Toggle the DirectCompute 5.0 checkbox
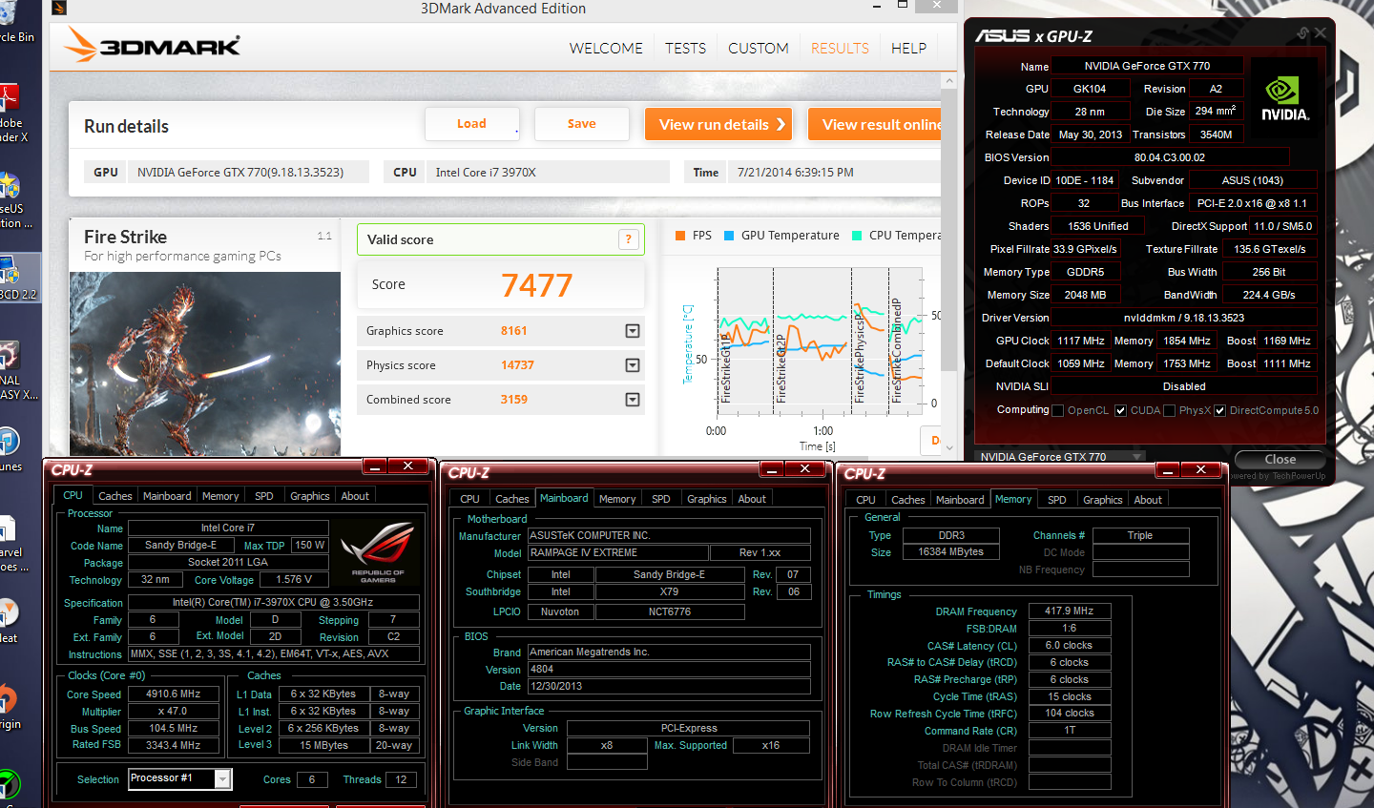The width and height of the screenshot is (1374, 808). pos(1219,410)
